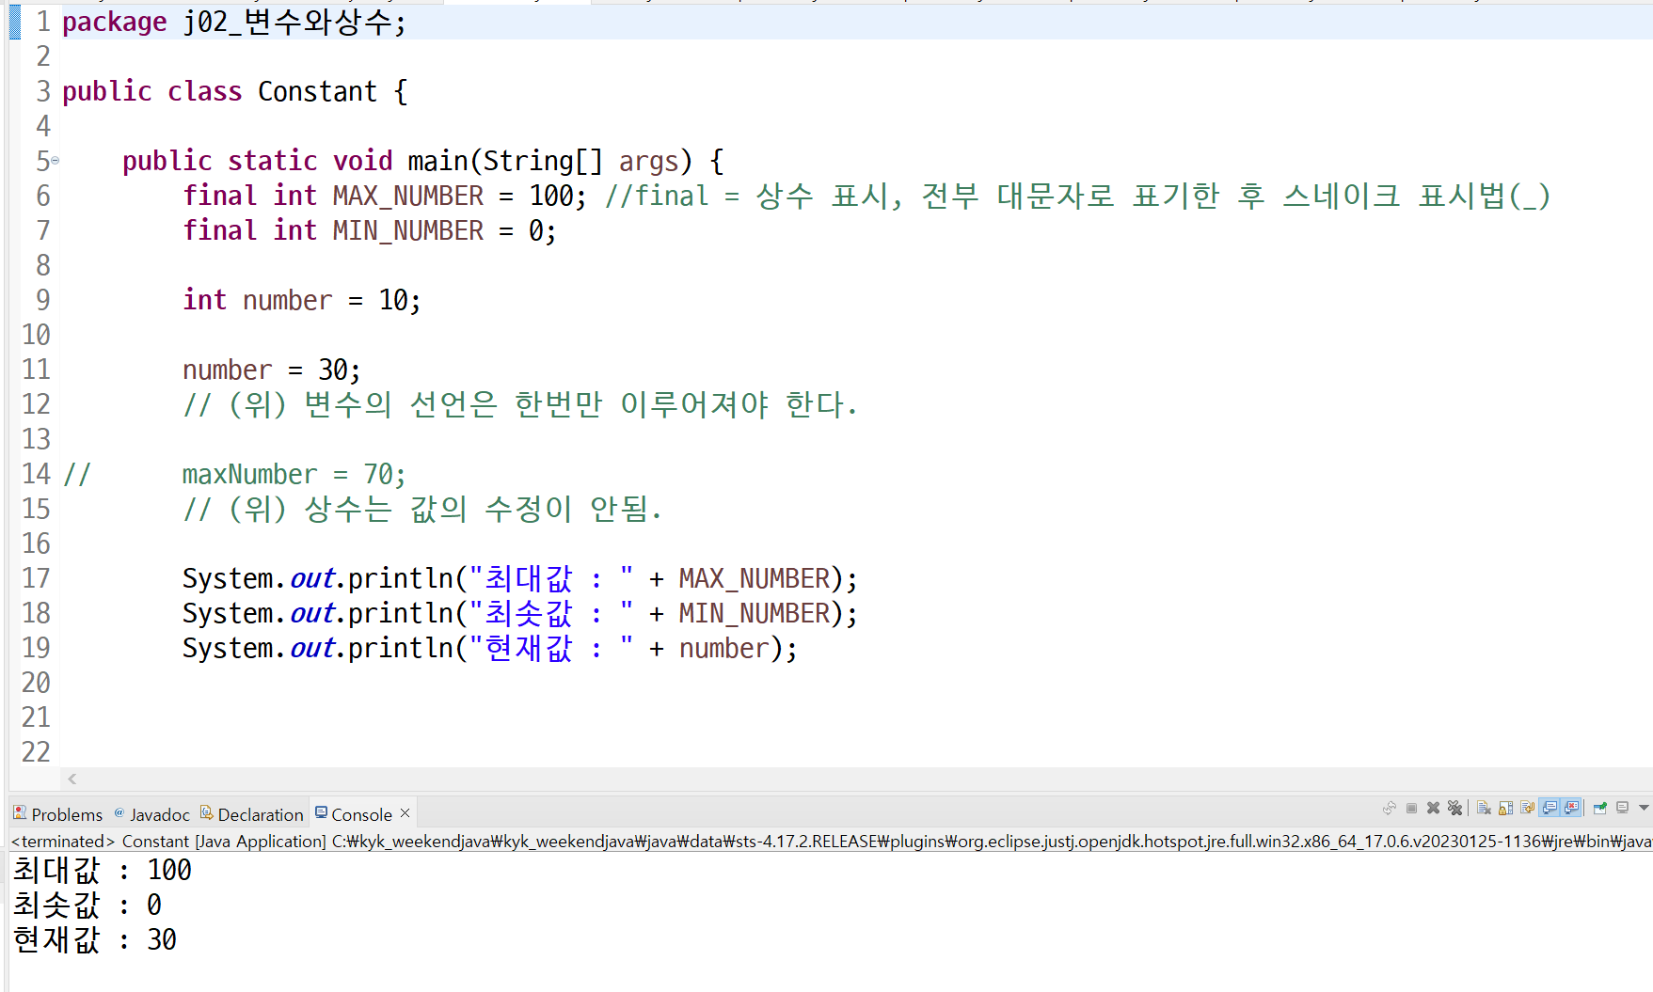This screenshot has width=1653, height=992.
Task: Open the Console view dropdown arrow
Action: point(1644,808)
